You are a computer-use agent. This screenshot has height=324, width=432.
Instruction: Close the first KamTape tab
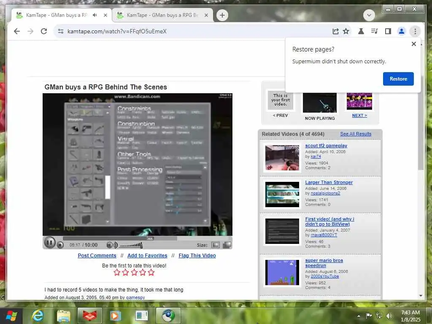click(x=105, y=15)
